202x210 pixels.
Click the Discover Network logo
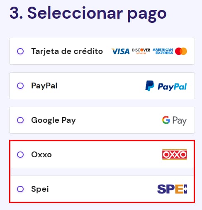(141, 51)
